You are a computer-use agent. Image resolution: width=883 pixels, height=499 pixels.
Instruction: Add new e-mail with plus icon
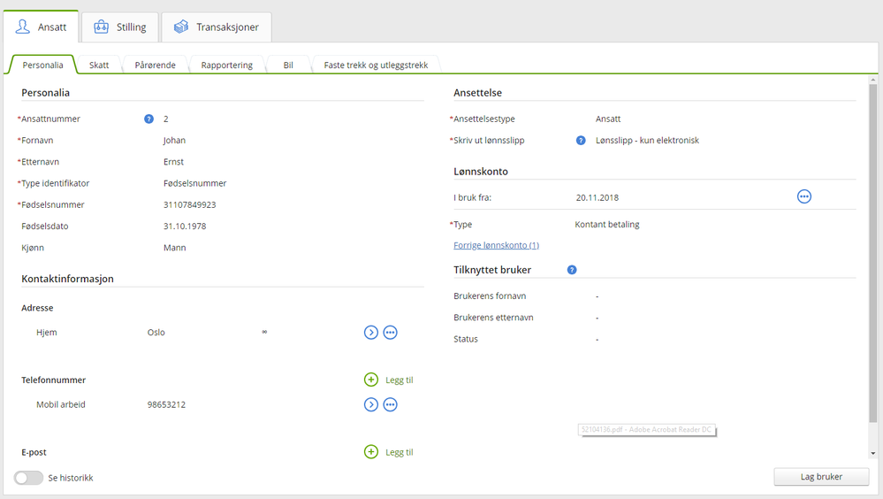(371, 452)
